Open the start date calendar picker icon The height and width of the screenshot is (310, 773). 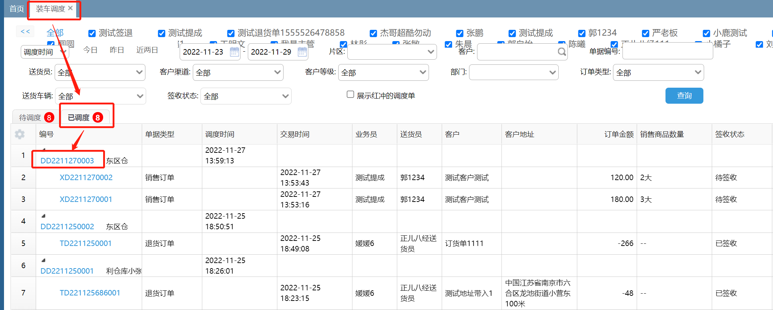(x=234, y=52)
